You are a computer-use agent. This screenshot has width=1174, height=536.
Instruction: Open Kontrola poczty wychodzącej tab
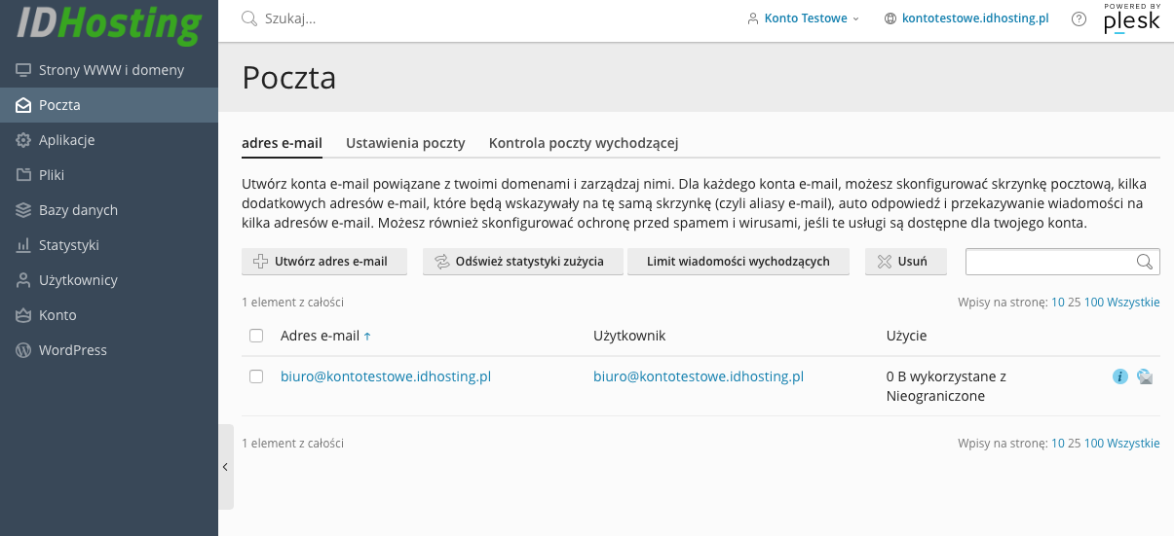pyautogui.click(x=584, y=143)
